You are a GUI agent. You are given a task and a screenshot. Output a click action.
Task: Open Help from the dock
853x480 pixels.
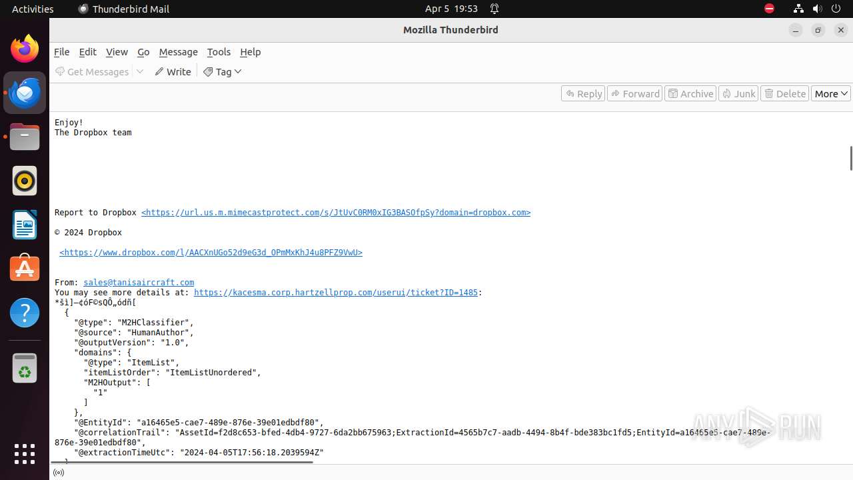pos(25,313)
